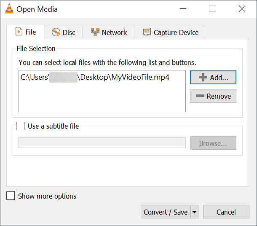This screenshot has width=257, height=226.
Task: Minimize the Open Media window
Action: point(182,9)
